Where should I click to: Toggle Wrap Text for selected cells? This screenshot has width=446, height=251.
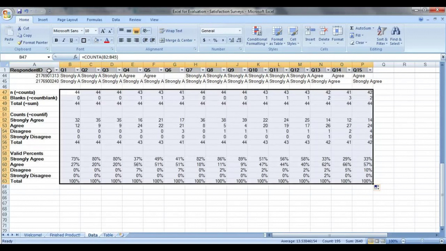[x=171, y=31]
